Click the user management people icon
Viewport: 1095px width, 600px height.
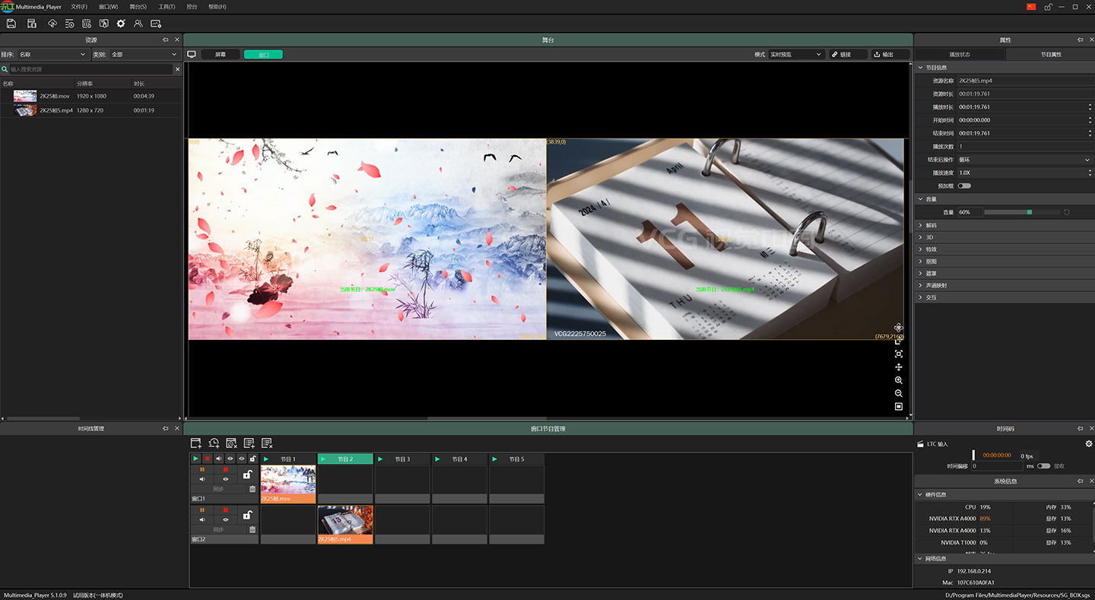[138, 24]
